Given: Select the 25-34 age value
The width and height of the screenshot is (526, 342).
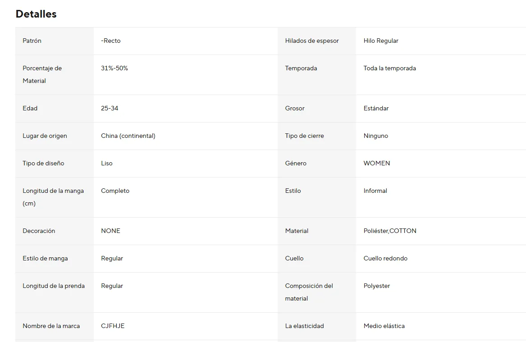Looking at the screenshot, I should [110, 108].
